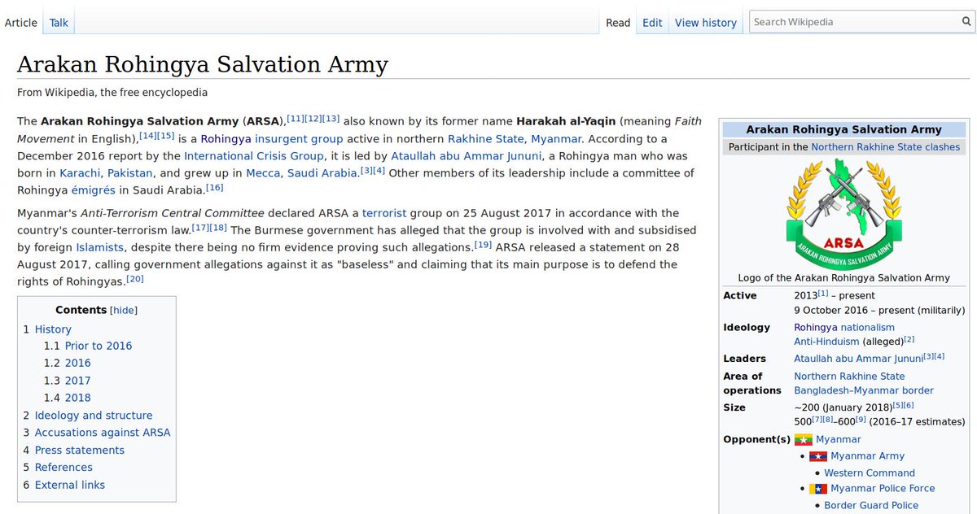Open the émigrés link
977x514 pixels.
[95, 190]
